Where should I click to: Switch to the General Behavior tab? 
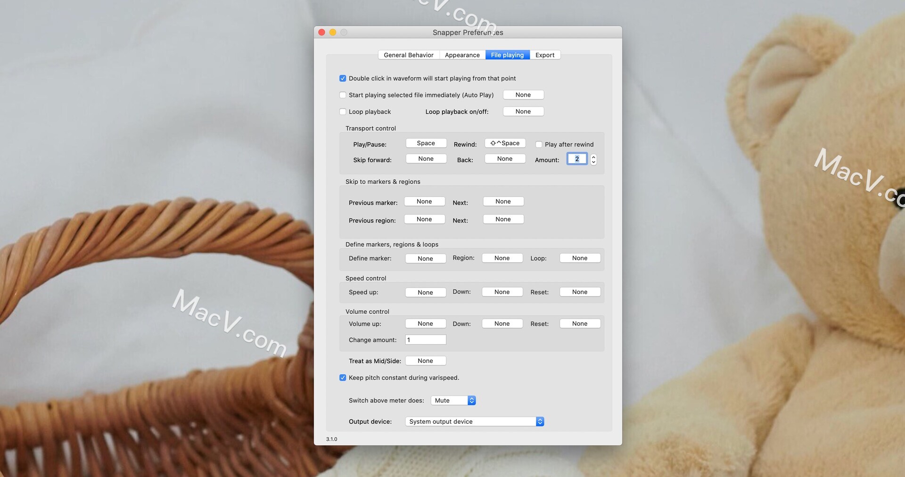(408, 55)
